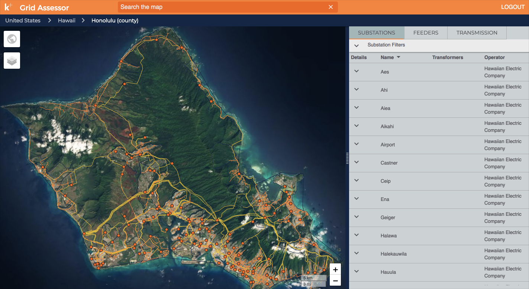Expand details for the Aiea substation

tap(357, 108)
